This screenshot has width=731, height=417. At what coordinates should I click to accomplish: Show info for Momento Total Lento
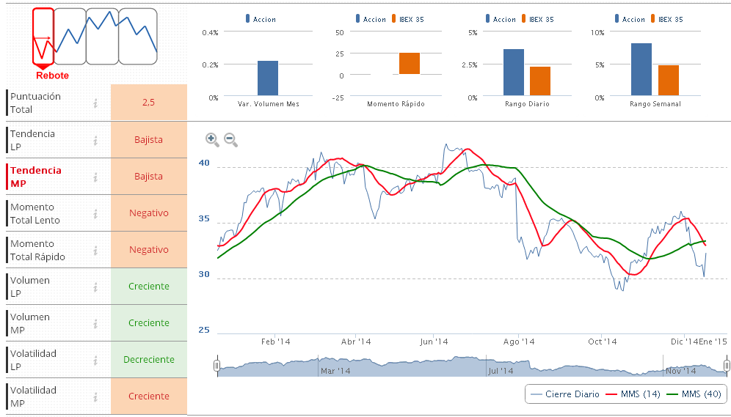pyautogui.click(x=95, y=213)
